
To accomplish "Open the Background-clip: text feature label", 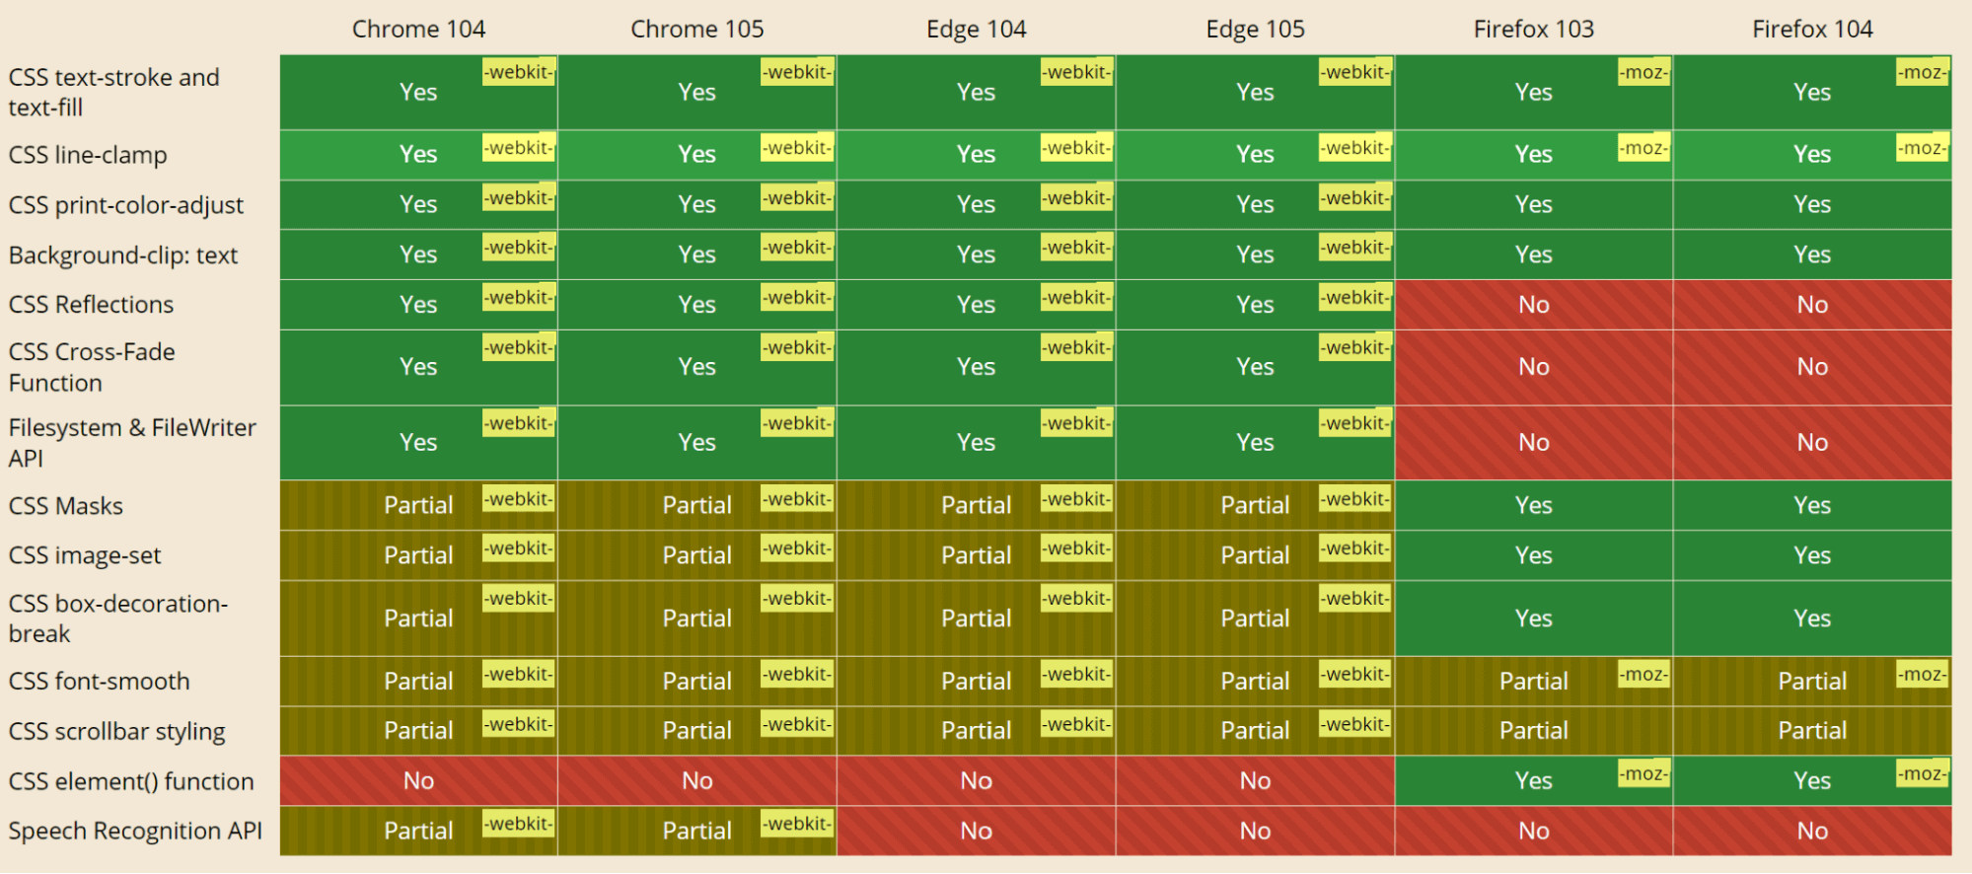I will 123,255.
